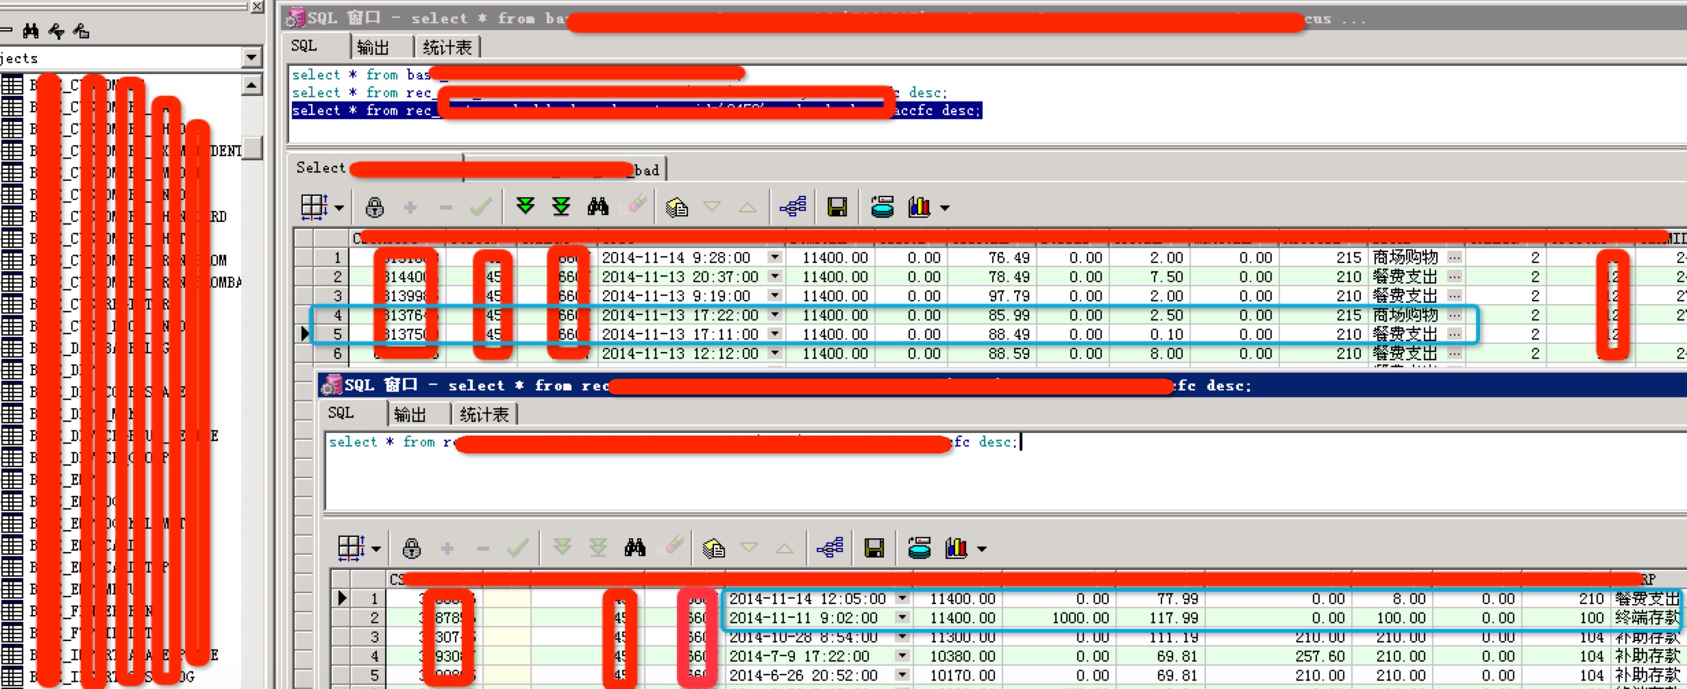
Task: Click the lock edit-data icon in top result toolbar
Action: coord(374,207)
